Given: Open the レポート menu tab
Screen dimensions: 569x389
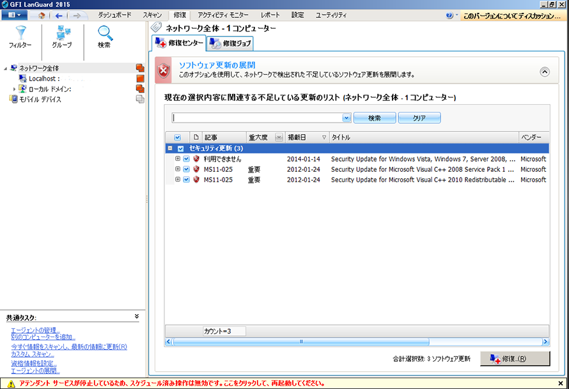Looking at the screenshot, I should [270, 15].
